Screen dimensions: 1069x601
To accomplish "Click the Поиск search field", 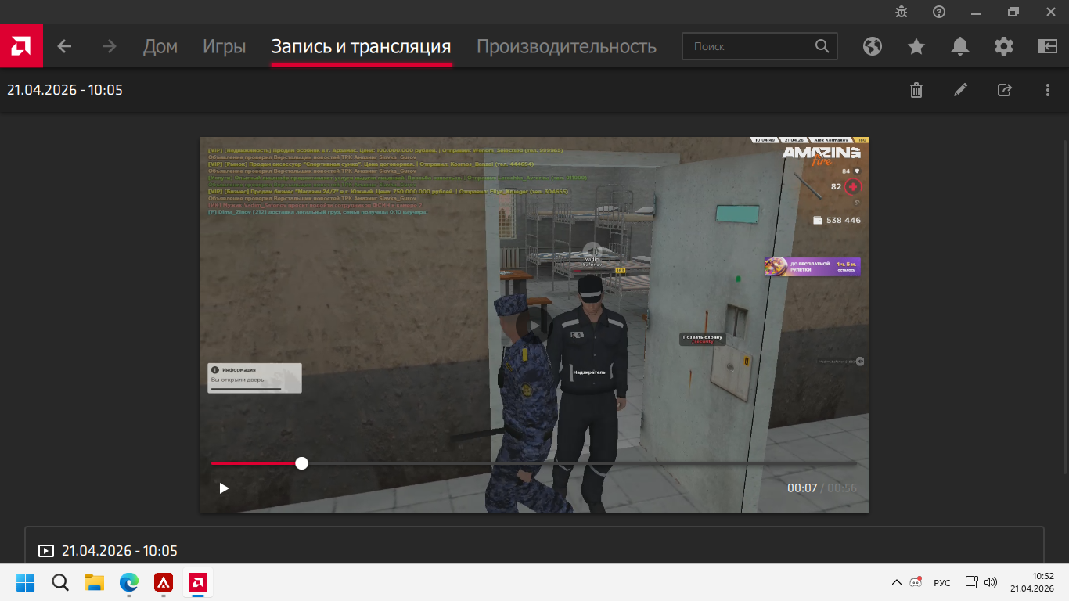I will tap(751, 46).
